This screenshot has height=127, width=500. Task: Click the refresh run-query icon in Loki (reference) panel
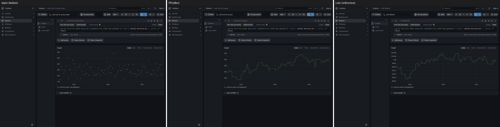pos(476,14)
